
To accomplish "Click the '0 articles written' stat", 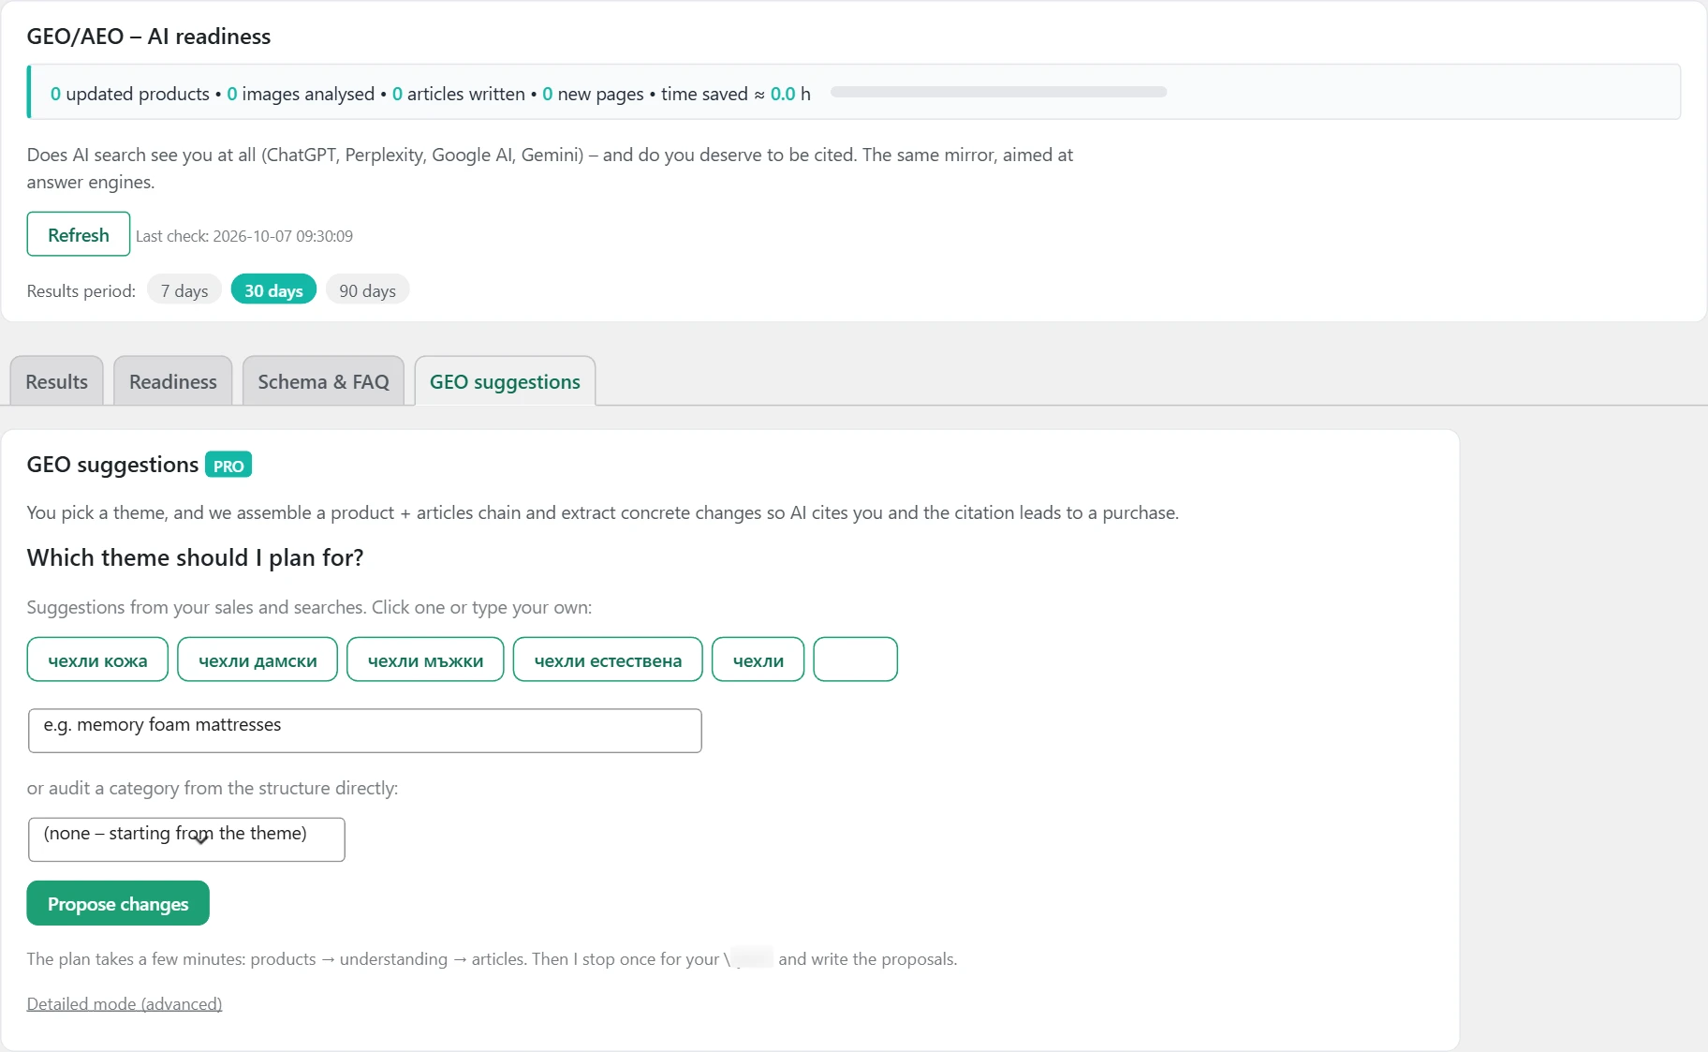I will coord(459,94).
